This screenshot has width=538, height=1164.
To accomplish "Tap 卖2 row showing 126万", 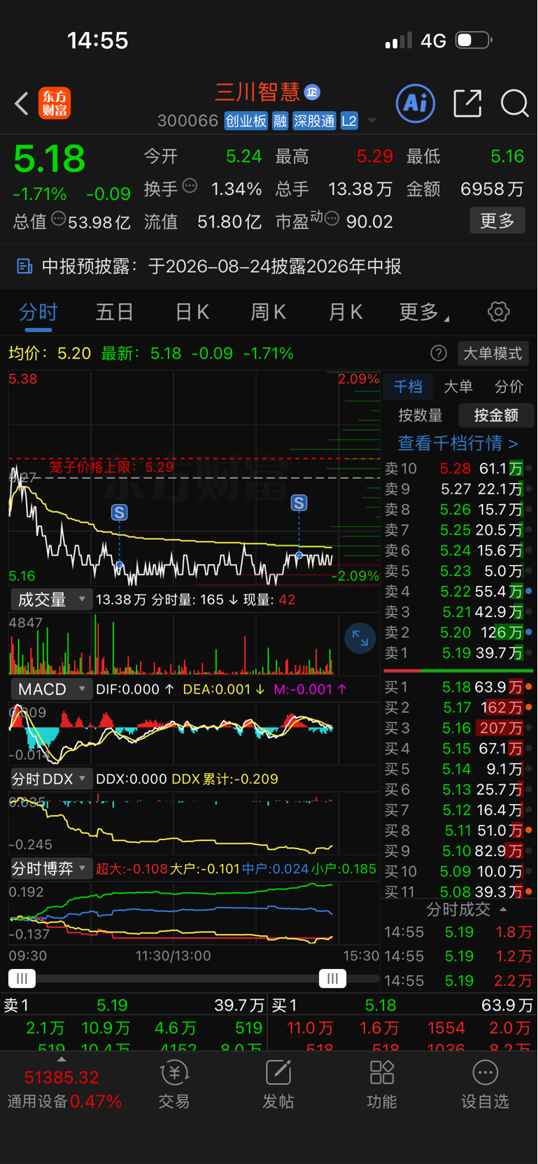I will [458, 633].
